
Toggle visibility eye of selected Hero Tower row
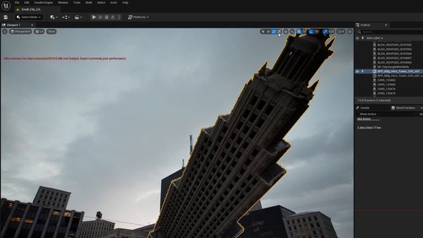point(357,71)
